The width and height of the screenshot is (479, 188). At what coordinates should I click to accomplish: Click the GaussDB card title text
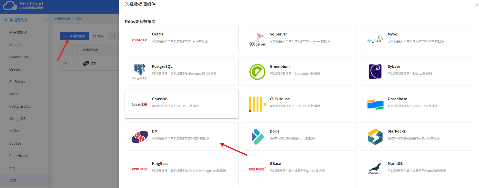click(x=160, y=99)
